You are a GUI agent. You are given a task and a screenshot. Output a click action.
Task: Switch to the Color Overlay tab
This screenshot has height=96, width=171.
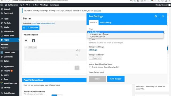pyautogui.click(x=106, y=22)
